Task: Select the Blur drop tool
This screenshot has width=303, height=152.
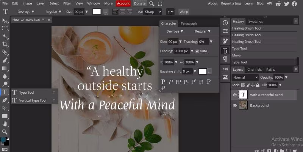Action: pos(5,76)
